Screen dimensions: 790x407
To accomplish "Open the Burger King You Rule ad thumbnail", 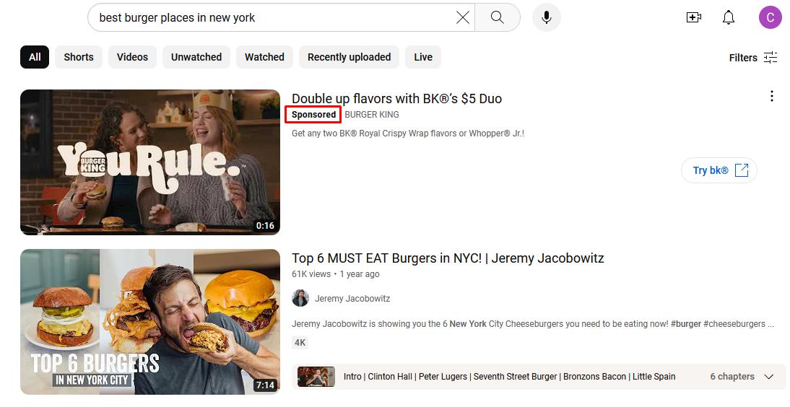I will coord(150,162).
